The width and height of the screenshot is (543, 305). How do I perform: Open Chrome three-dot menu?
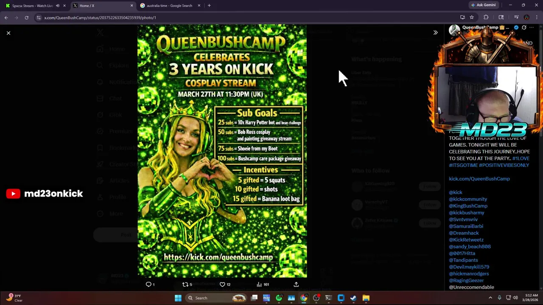[x=537, y=17]
